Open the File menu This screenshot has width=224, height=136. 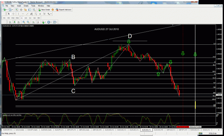pos(7,6)
